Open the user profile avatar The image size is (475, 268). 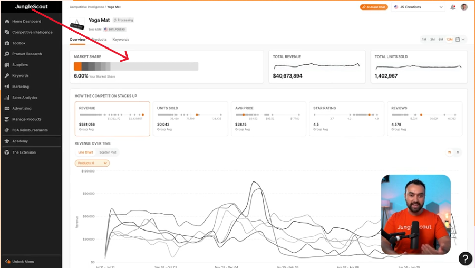pos(464,7)
